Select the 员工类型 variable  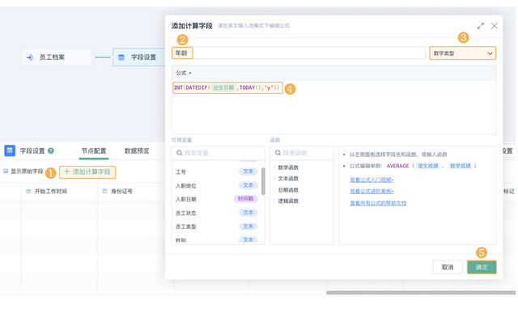(216, 226)
